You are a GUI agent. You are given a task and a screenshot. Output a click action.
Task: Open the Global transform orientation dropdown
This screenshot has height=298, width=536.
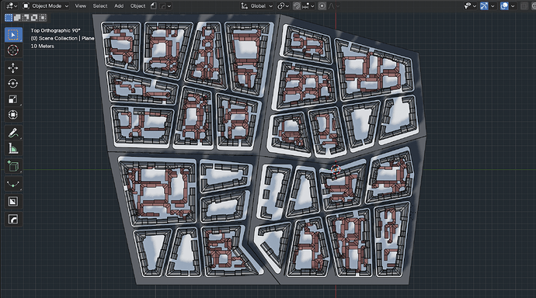257,5
